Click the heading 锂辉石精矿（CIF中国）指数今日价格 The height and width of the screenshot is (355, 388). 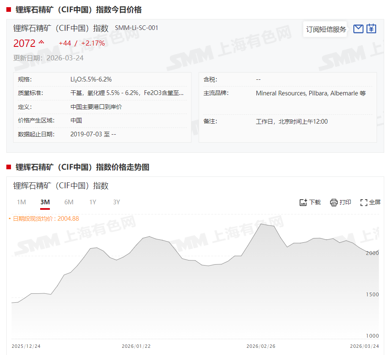pyautogui.click(x=79, y=10)
